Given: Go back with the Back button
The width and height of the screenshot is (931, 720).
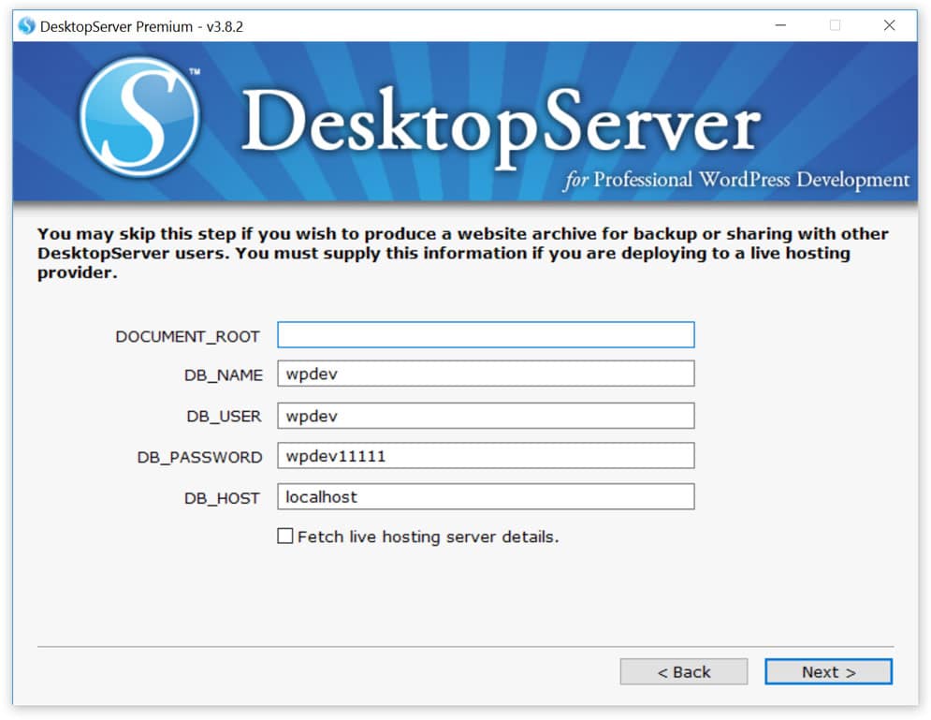Looking at the screenshot, I should pyautogui.click(x=684, y=672).
